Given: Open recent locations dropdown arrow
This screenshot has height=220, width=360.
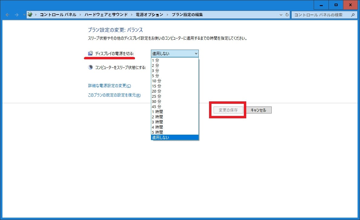Looking at the screenshot, I should [24, 15].
